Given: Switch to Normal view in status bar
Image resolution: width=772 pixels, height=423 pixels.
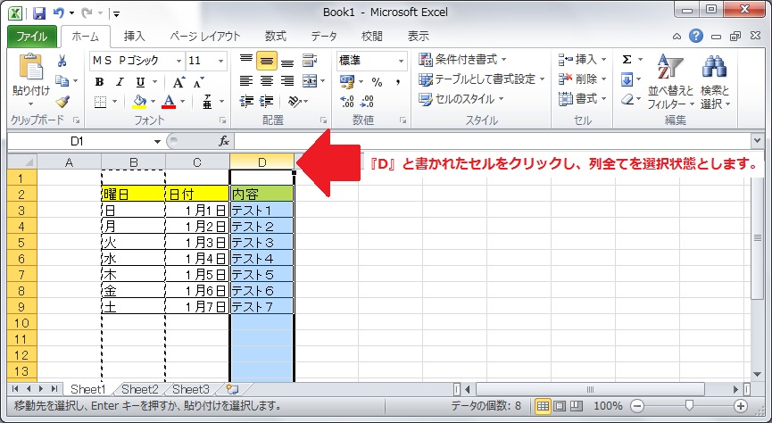Looking at the screenshot, I should click(543, 406).
